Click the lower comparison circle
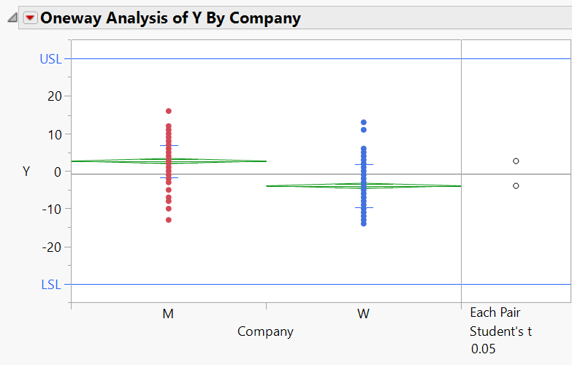This screenshot has height=365, width=572. [x=516, y=185]
